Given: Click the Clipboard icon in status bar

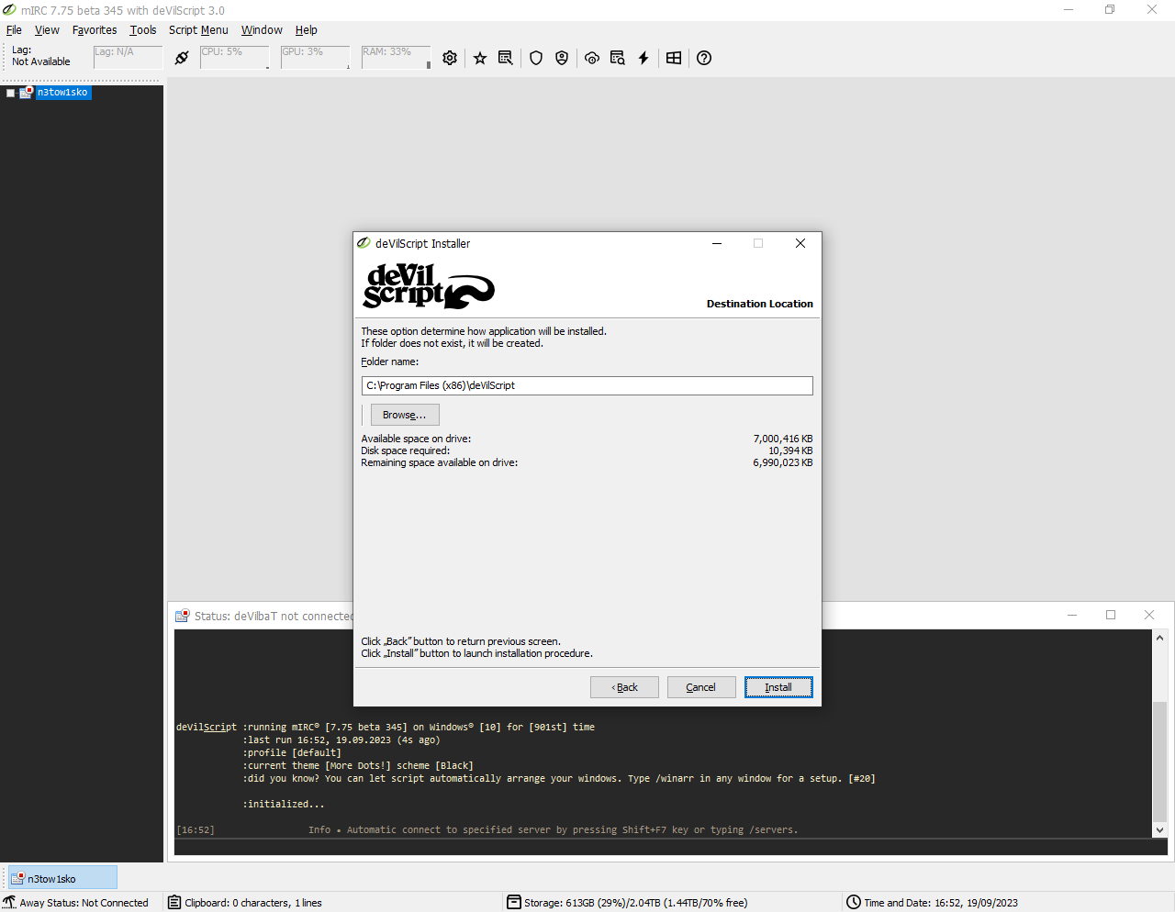Looking at the screenshot, I should click(174, 902).
